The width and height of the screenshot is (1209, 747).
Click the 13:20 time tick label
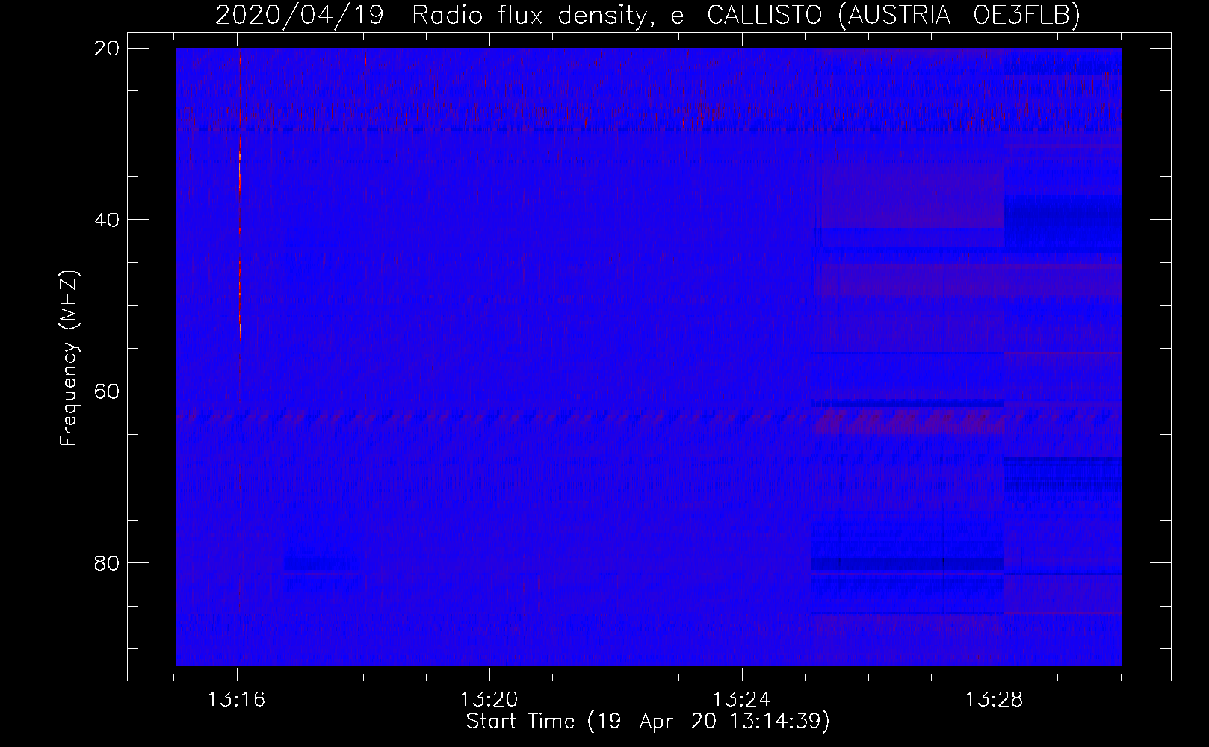coord(489,700)
